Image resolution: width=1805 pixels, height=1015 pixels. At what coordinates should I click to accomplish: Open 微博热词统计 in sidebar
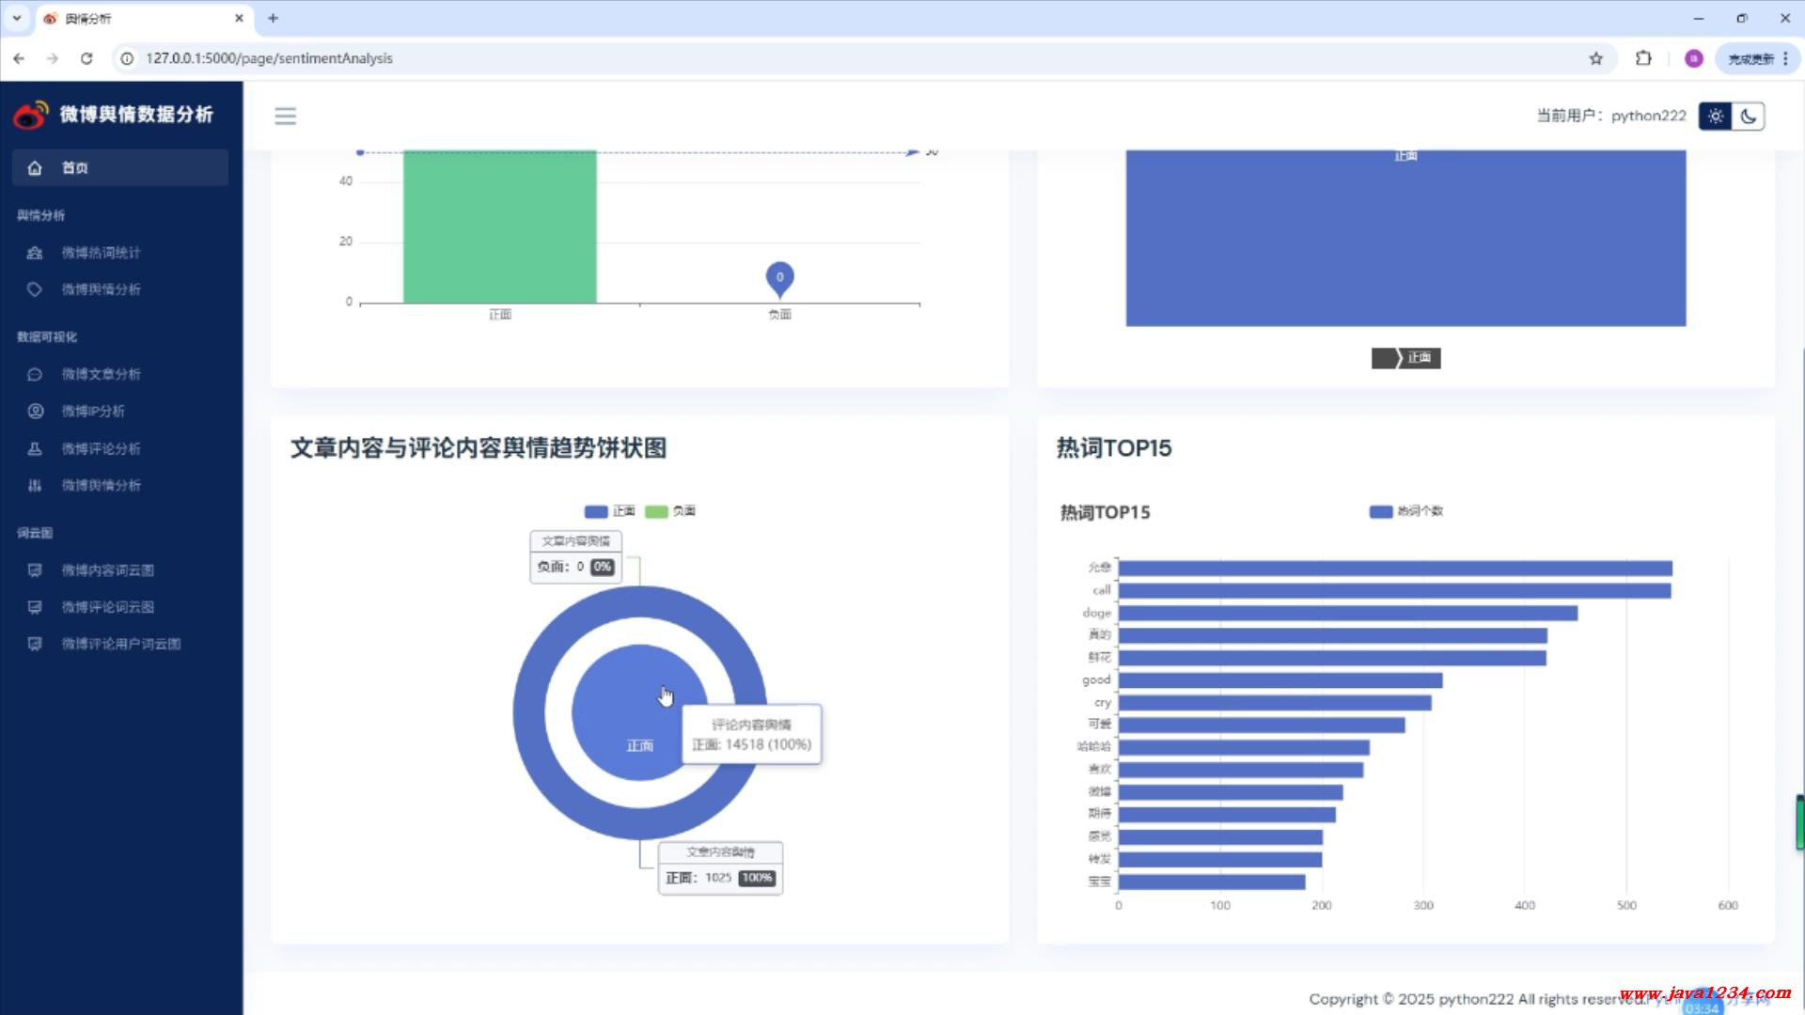(x=101, y=253)
